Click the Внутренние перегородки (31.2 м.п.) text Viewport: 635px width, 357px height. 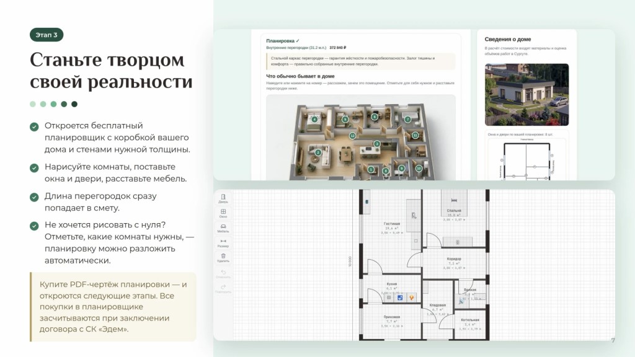pos(296,48)
